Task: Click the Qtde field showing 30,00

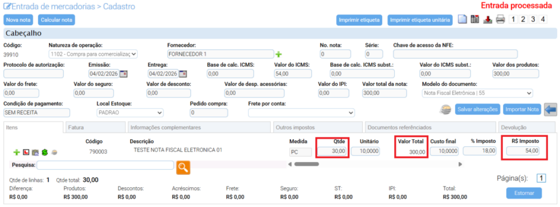Action: [x=332, y=151]
